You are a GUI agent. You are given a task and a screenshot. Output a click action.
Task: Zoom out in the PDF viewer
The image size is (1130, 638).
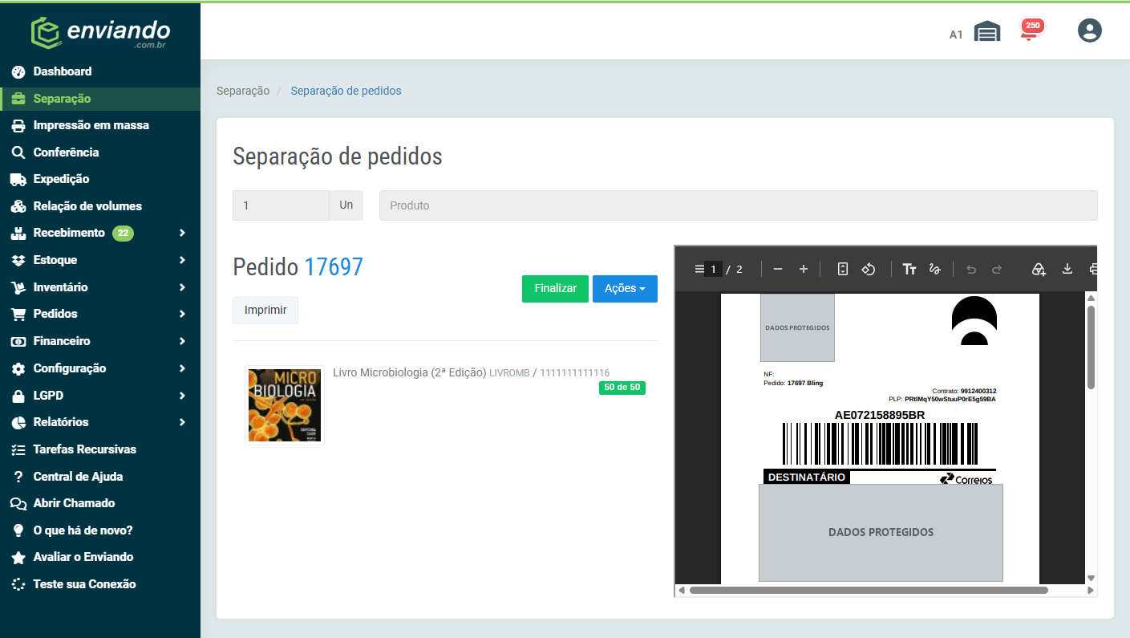777,269
